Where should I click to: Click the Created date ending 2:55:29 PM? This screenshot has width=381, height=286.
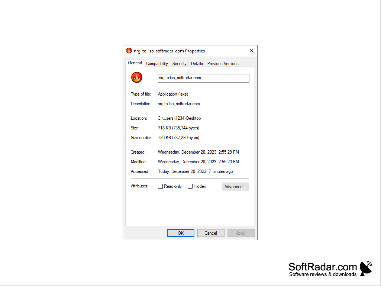[198, 152]
